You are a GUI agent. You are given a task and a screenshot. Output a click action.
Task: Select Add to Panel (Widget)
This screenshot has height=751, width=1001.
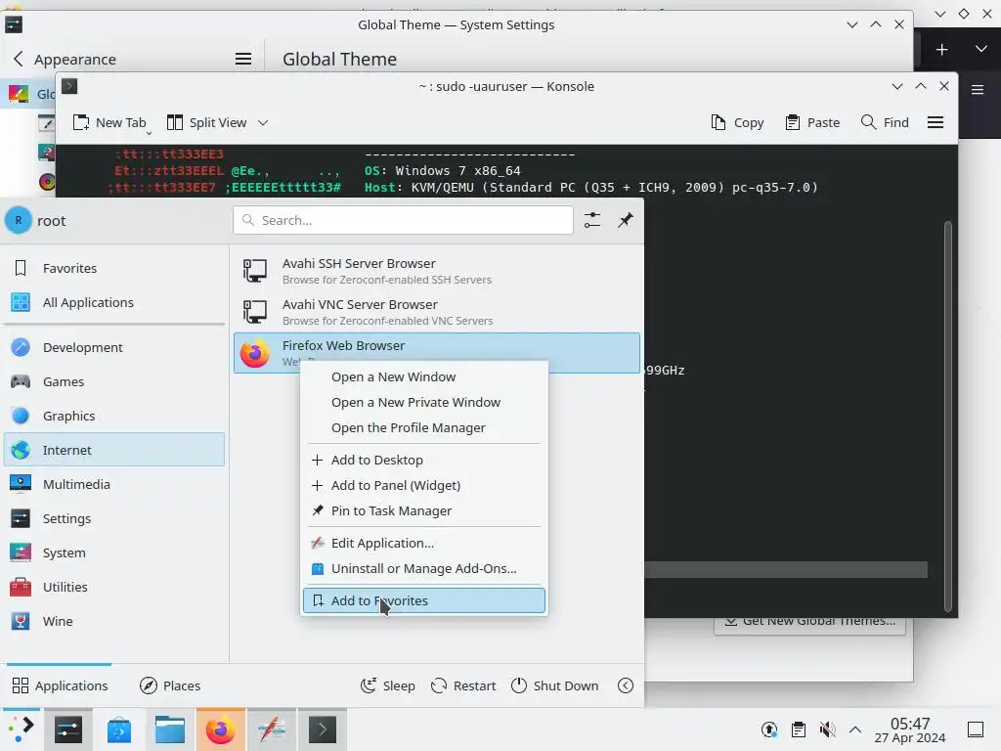[424, 485]
